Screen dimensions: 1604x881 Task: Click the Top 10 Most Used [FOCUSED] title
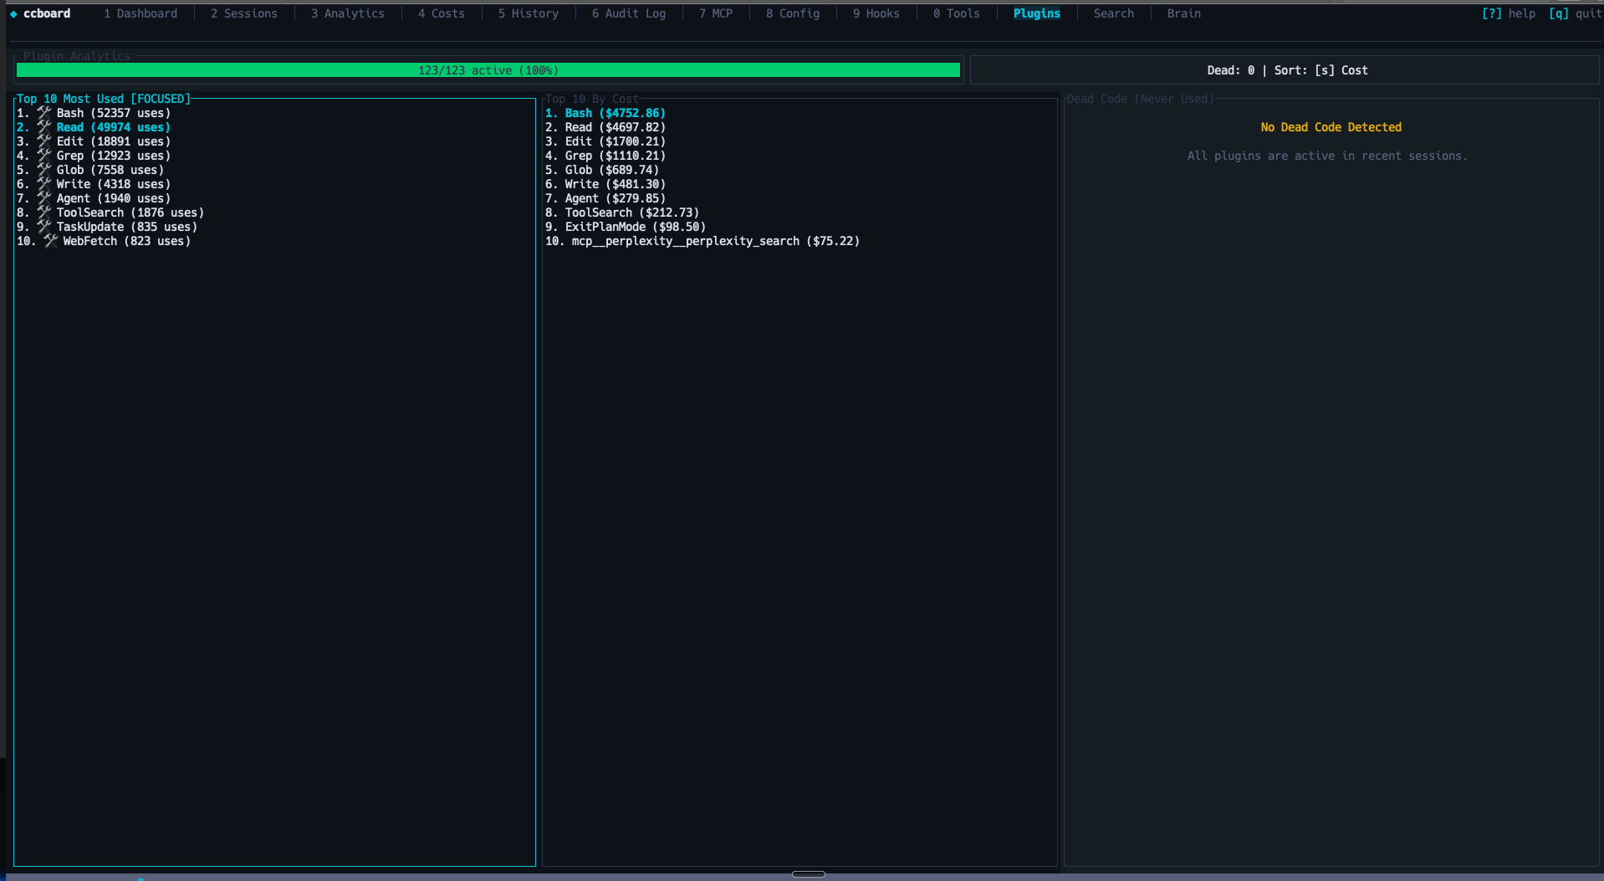click(104, 99)
